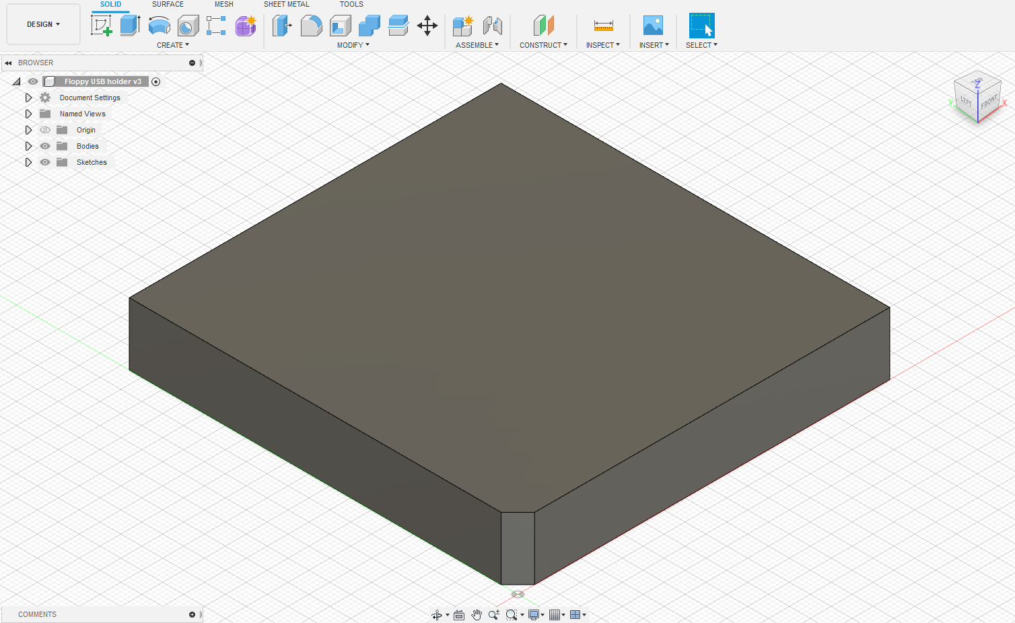This screenshot has height=623, width=1015.
Task: Expand the Named Views node
Action: [28, 114]
